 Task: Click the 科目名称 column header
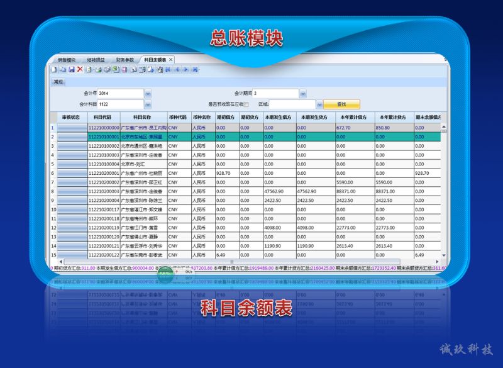point(144,118)
